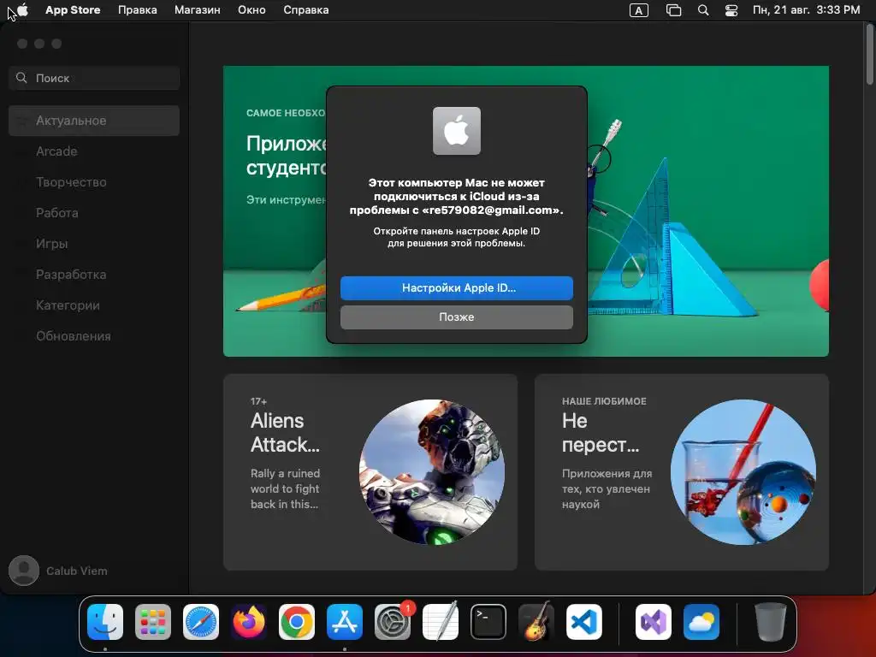Image resolution: width=876 pixels, height=657 pixels.
Task: Open System Preferences from the Dock
Action: point(393,622)
